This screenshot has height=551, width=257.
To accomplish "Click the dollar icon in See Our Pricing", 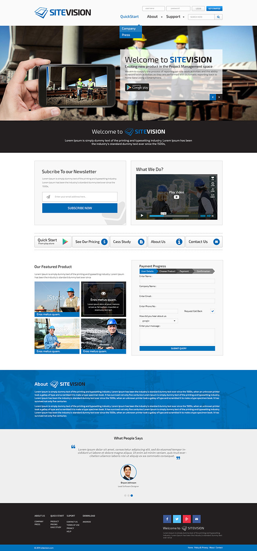I will point(104,242).
